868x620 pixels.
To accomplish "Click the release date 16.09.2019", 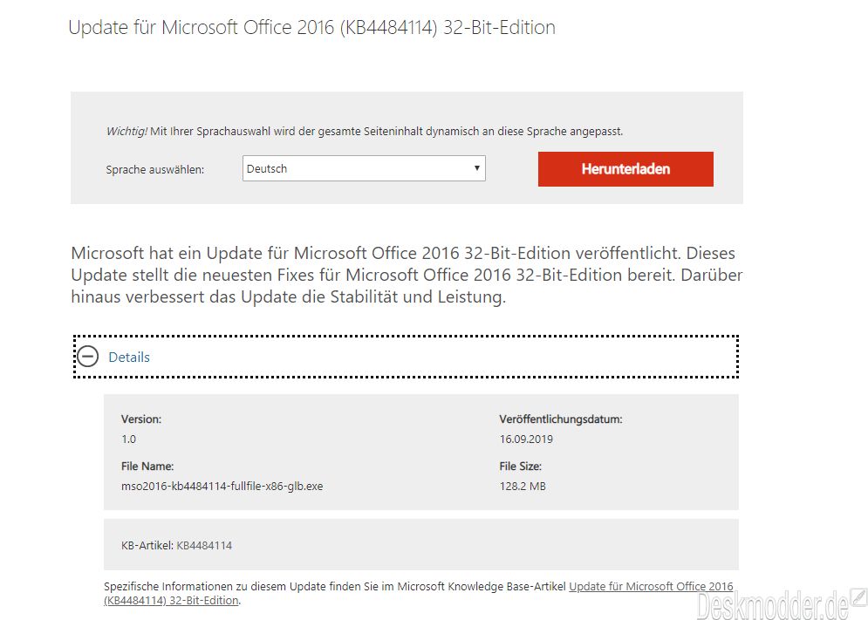I will point(526,439).
